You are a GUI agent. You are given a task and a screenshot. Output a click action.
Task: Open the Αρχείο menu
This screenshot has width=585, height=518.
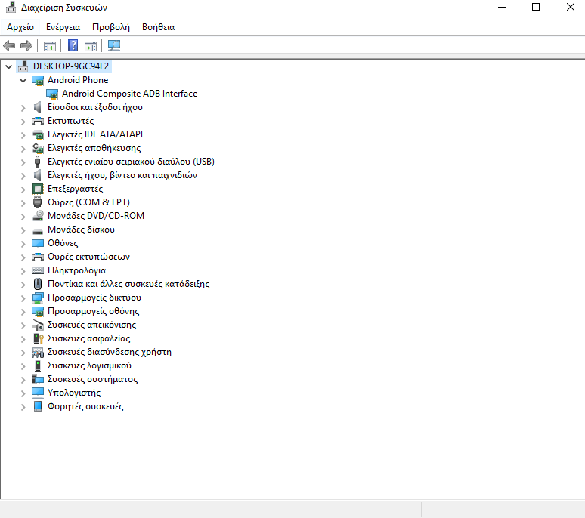click(20, 27)
